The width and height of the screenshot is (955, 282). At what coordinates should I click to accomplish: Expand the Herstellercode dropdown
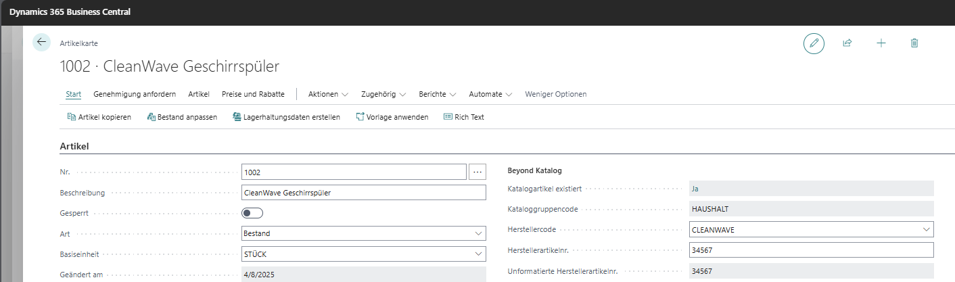click(926, 230)
